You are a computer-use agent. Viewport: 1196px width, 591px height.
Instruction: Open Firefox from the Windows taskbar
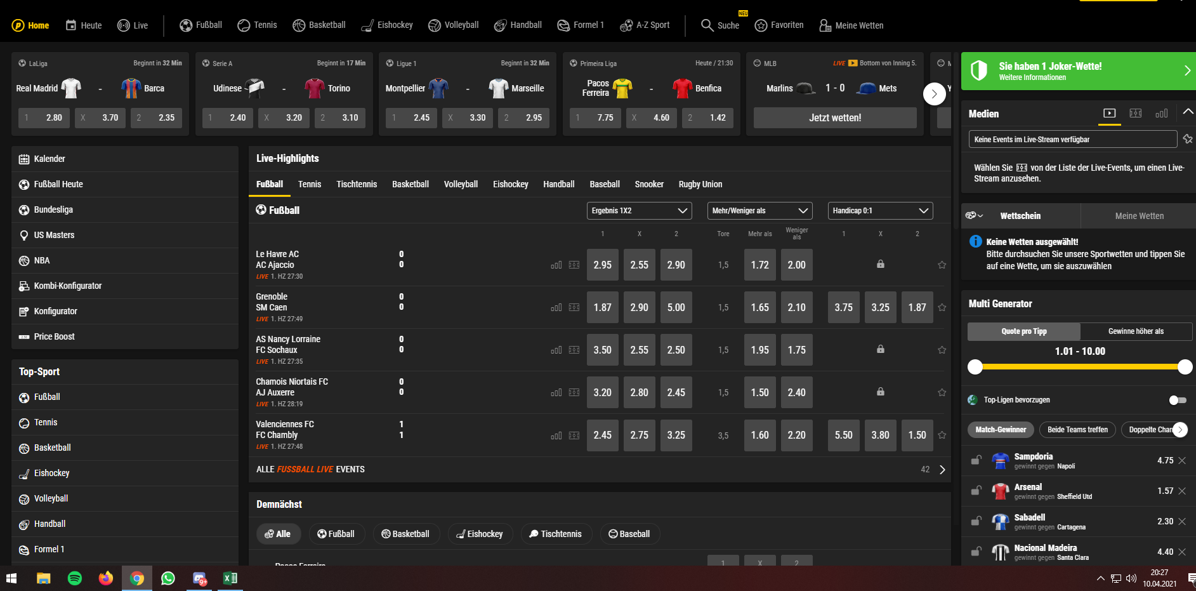[x=106, y=578]
